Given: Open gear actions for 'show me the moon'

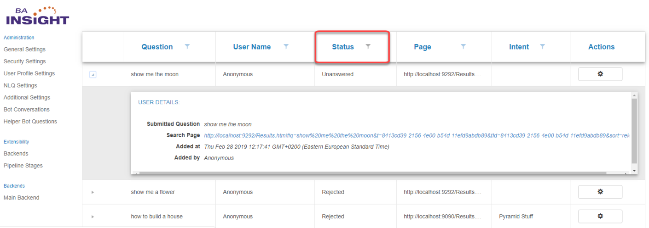Looking at the screenshot, I should pos(600,74).
